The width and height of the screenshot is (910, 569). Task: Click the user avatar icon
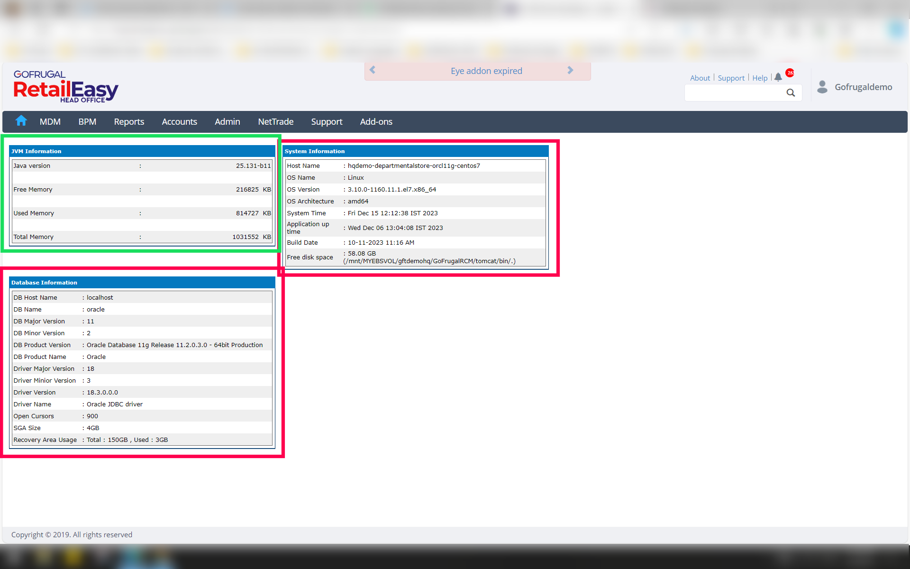tap(822, 87)
